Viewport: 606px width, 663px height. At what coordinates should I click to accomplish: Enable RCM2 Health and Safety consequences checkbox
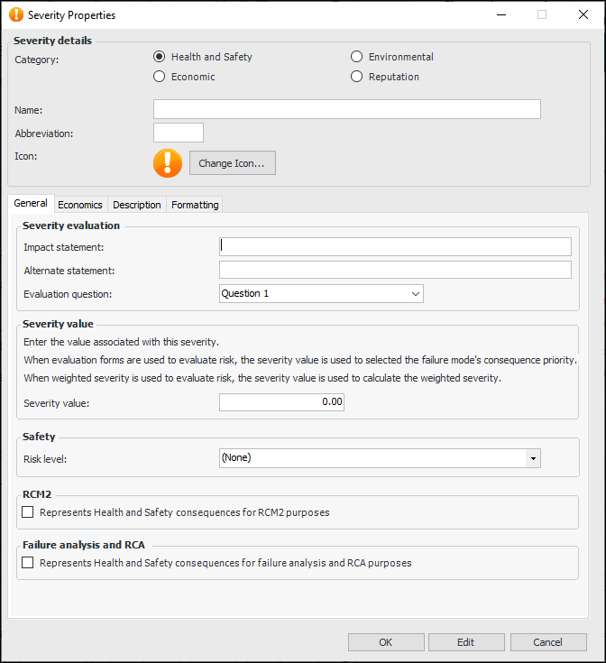pos(28,512)
